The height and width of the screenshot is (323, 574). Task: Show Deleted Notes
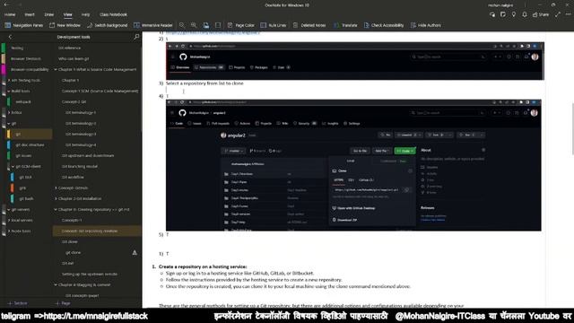coord(309,25)
